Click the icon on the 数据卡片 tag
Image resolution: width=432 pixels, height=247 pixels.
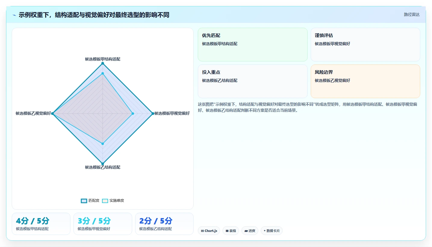tap(265, 231)
